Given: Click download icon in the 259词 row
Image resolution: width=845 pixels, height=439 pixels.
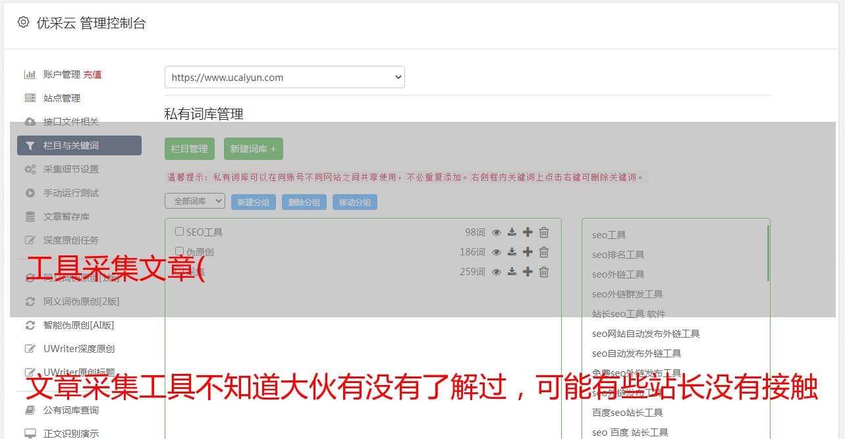Looking at the screenshot, I should 512,272.
